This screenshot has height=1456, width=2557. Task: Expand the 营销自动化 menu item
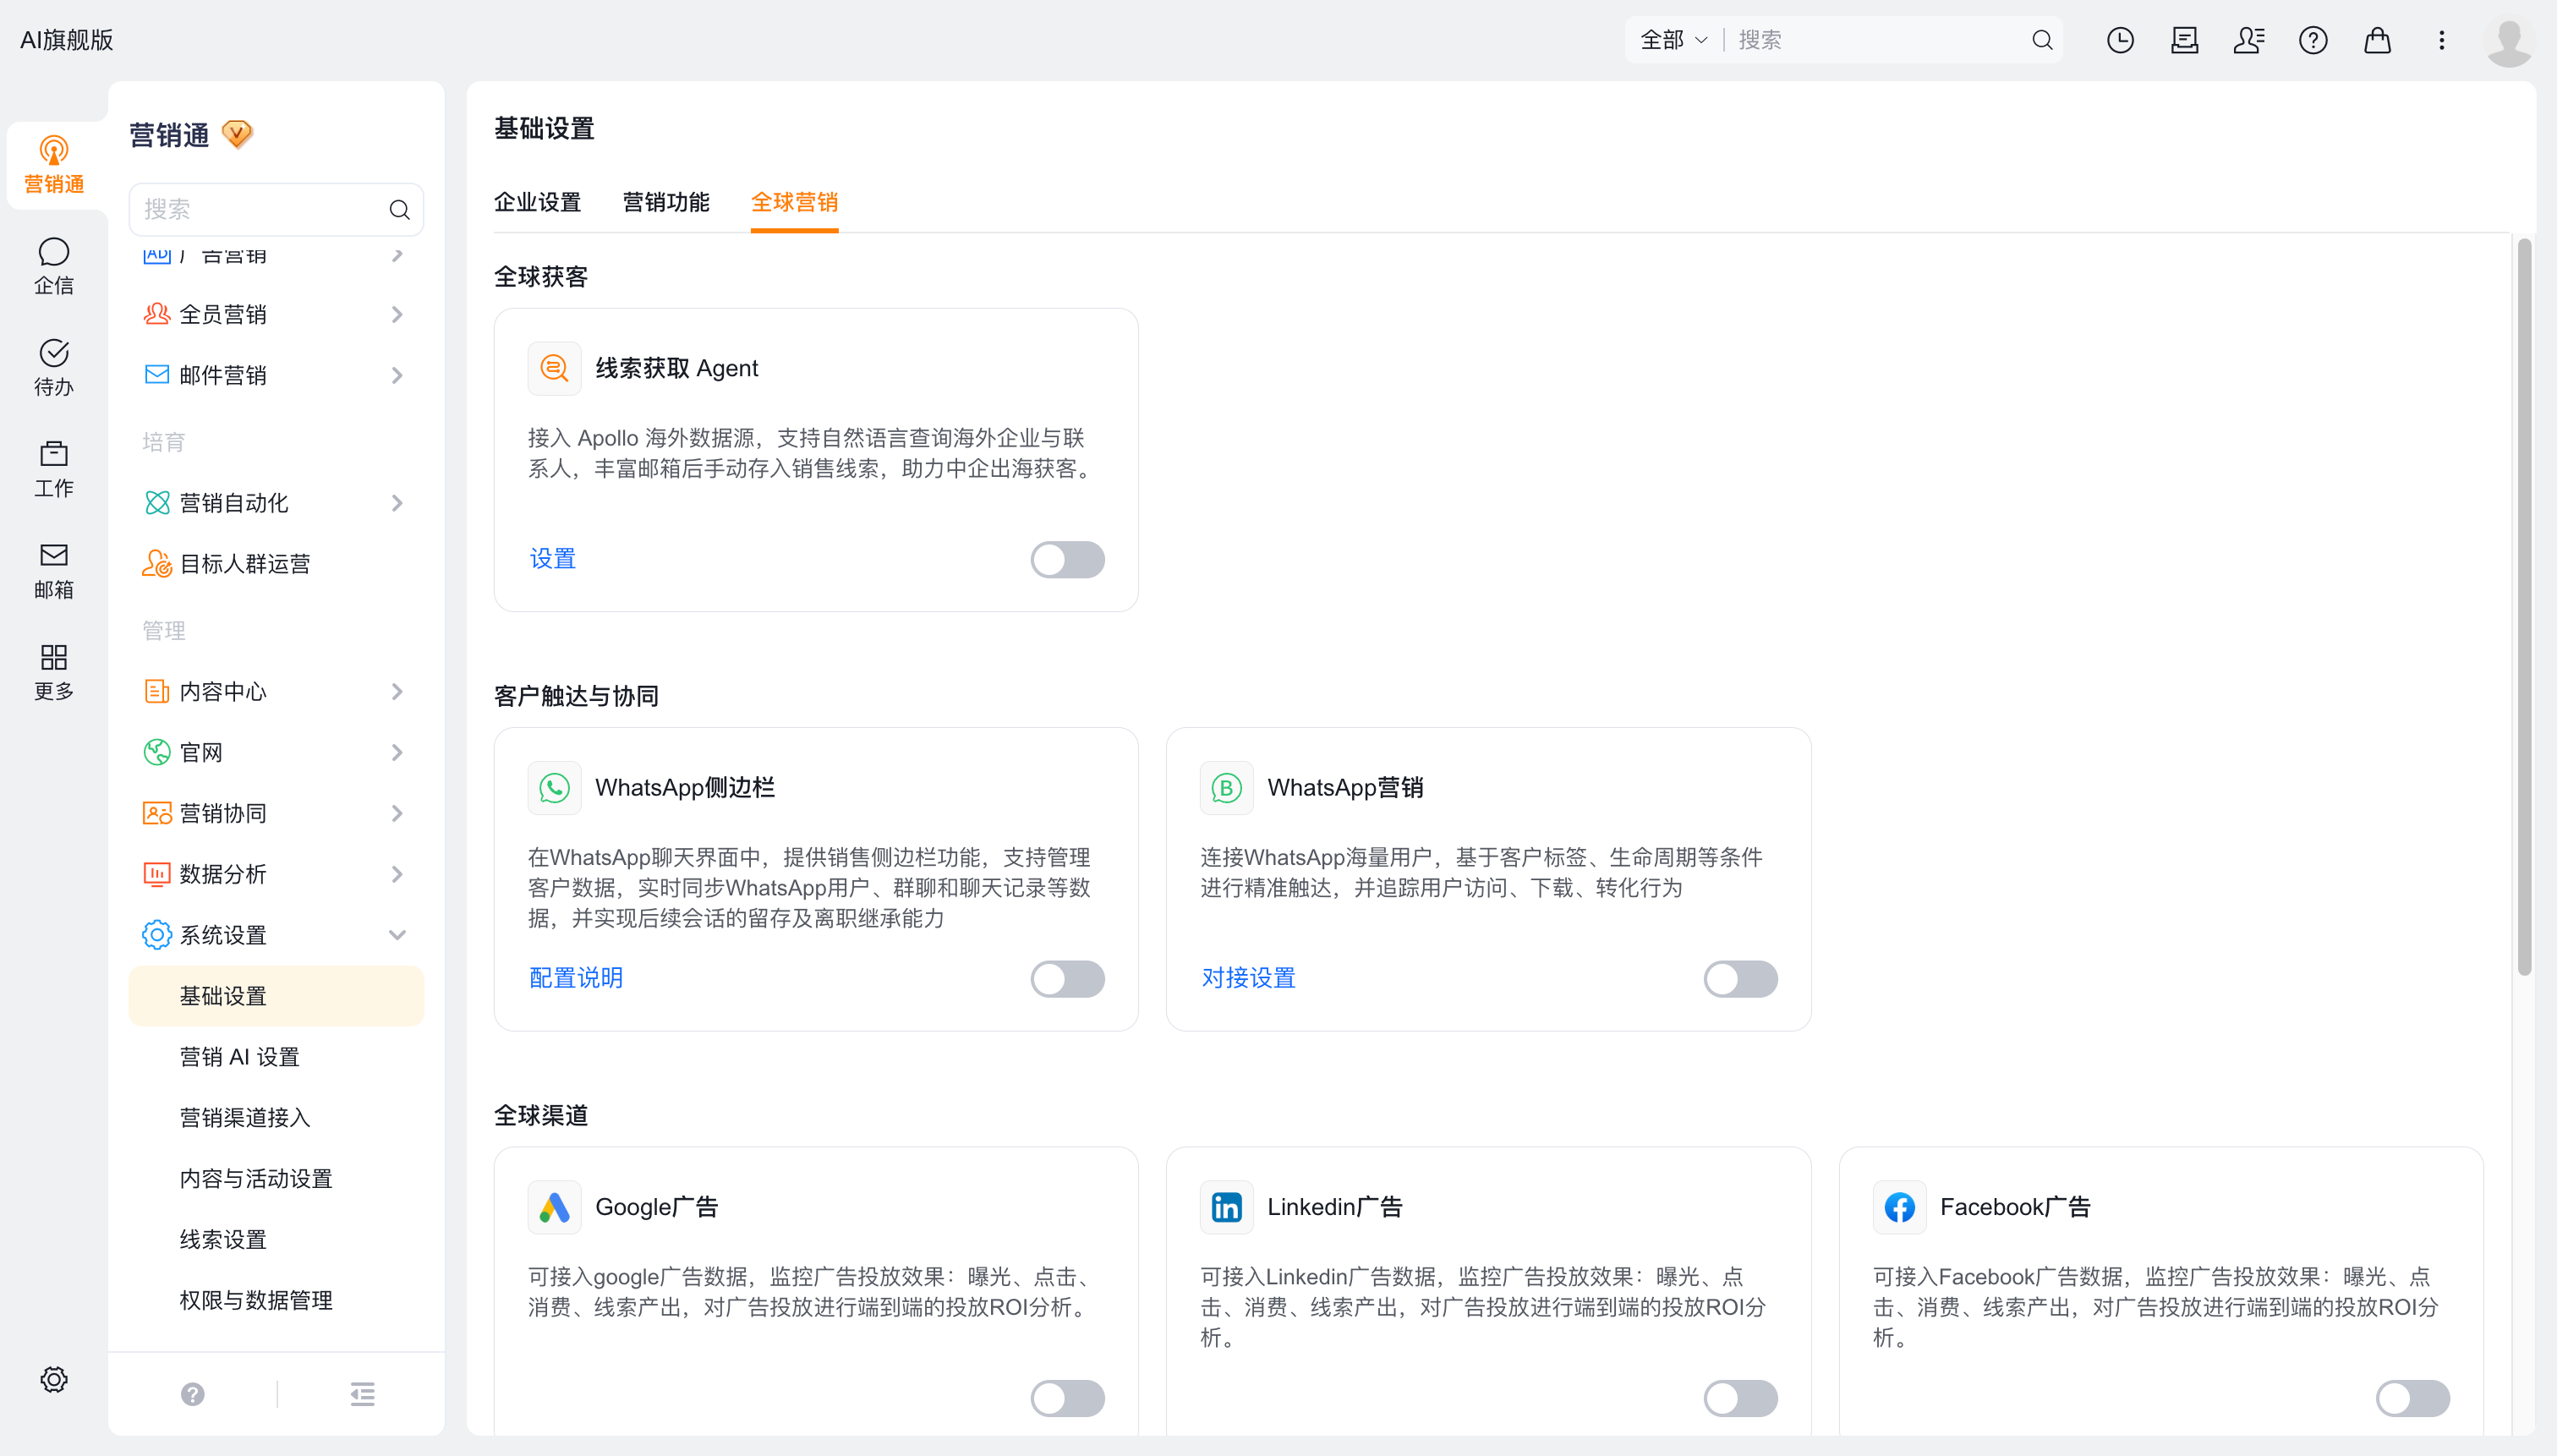pyautogui.click(x=276, y=503)
